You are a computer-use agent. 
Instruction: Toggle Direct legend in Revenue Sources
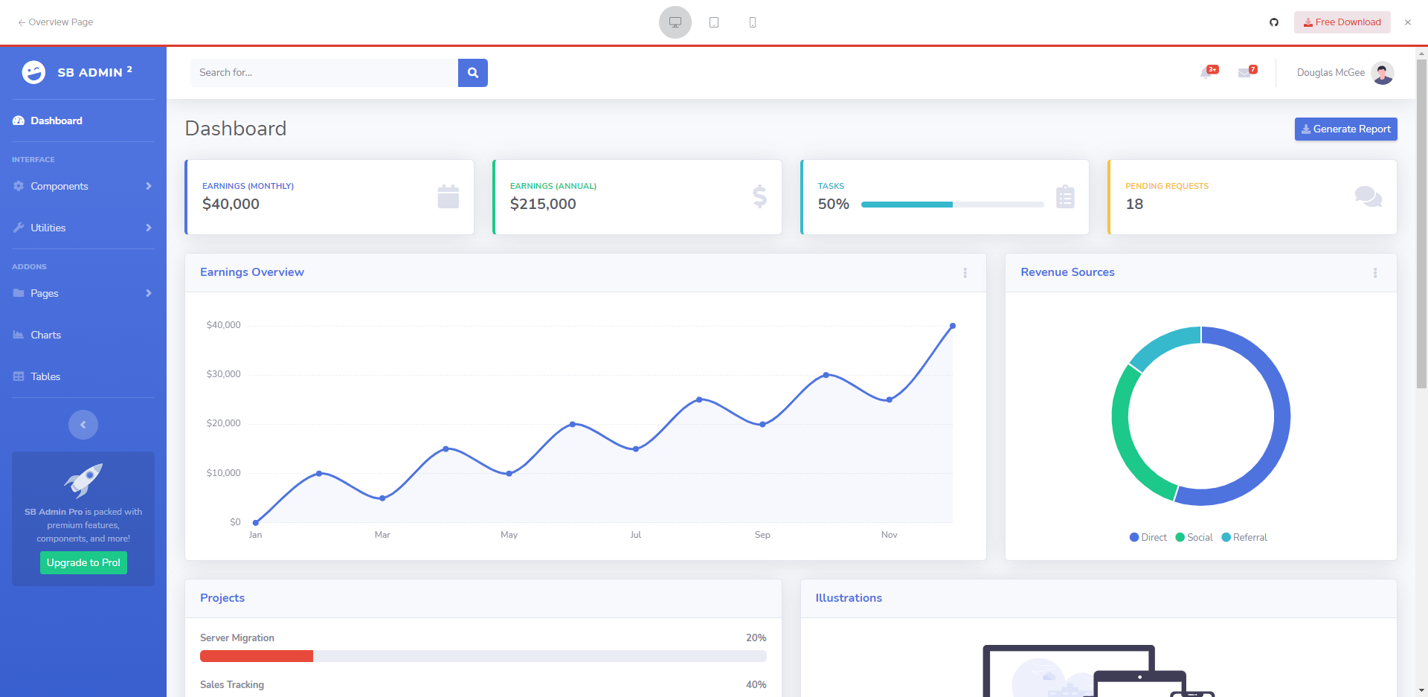coord(1148,537)
